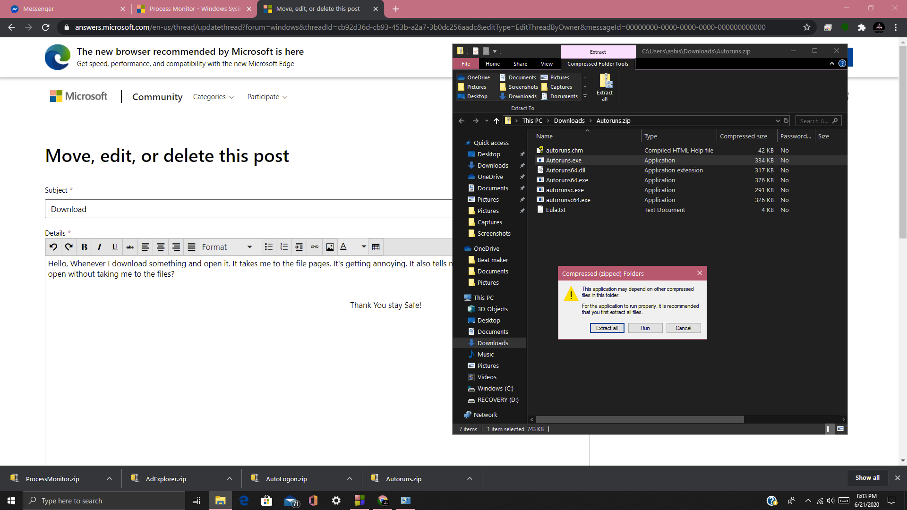The image size is (907, 510).
Task: Toggle Italic formatting in editor
Action: (x=99, y=247)
